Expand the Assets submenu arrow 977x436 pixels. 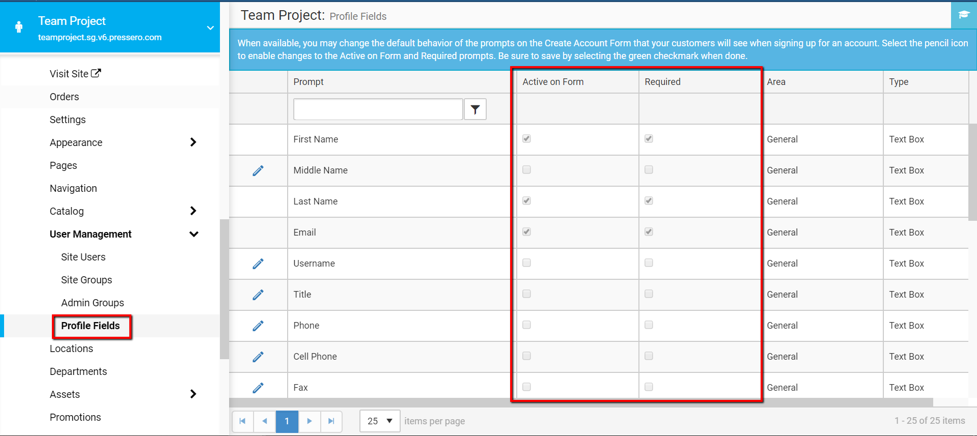tap(193, 394)
